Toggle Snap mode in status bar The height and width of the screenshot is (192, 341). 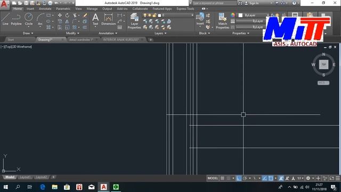pyautogui.click(x=229, y=178)
